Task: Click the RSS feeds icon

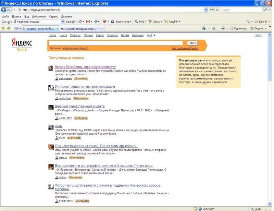Action: [213, 28]
